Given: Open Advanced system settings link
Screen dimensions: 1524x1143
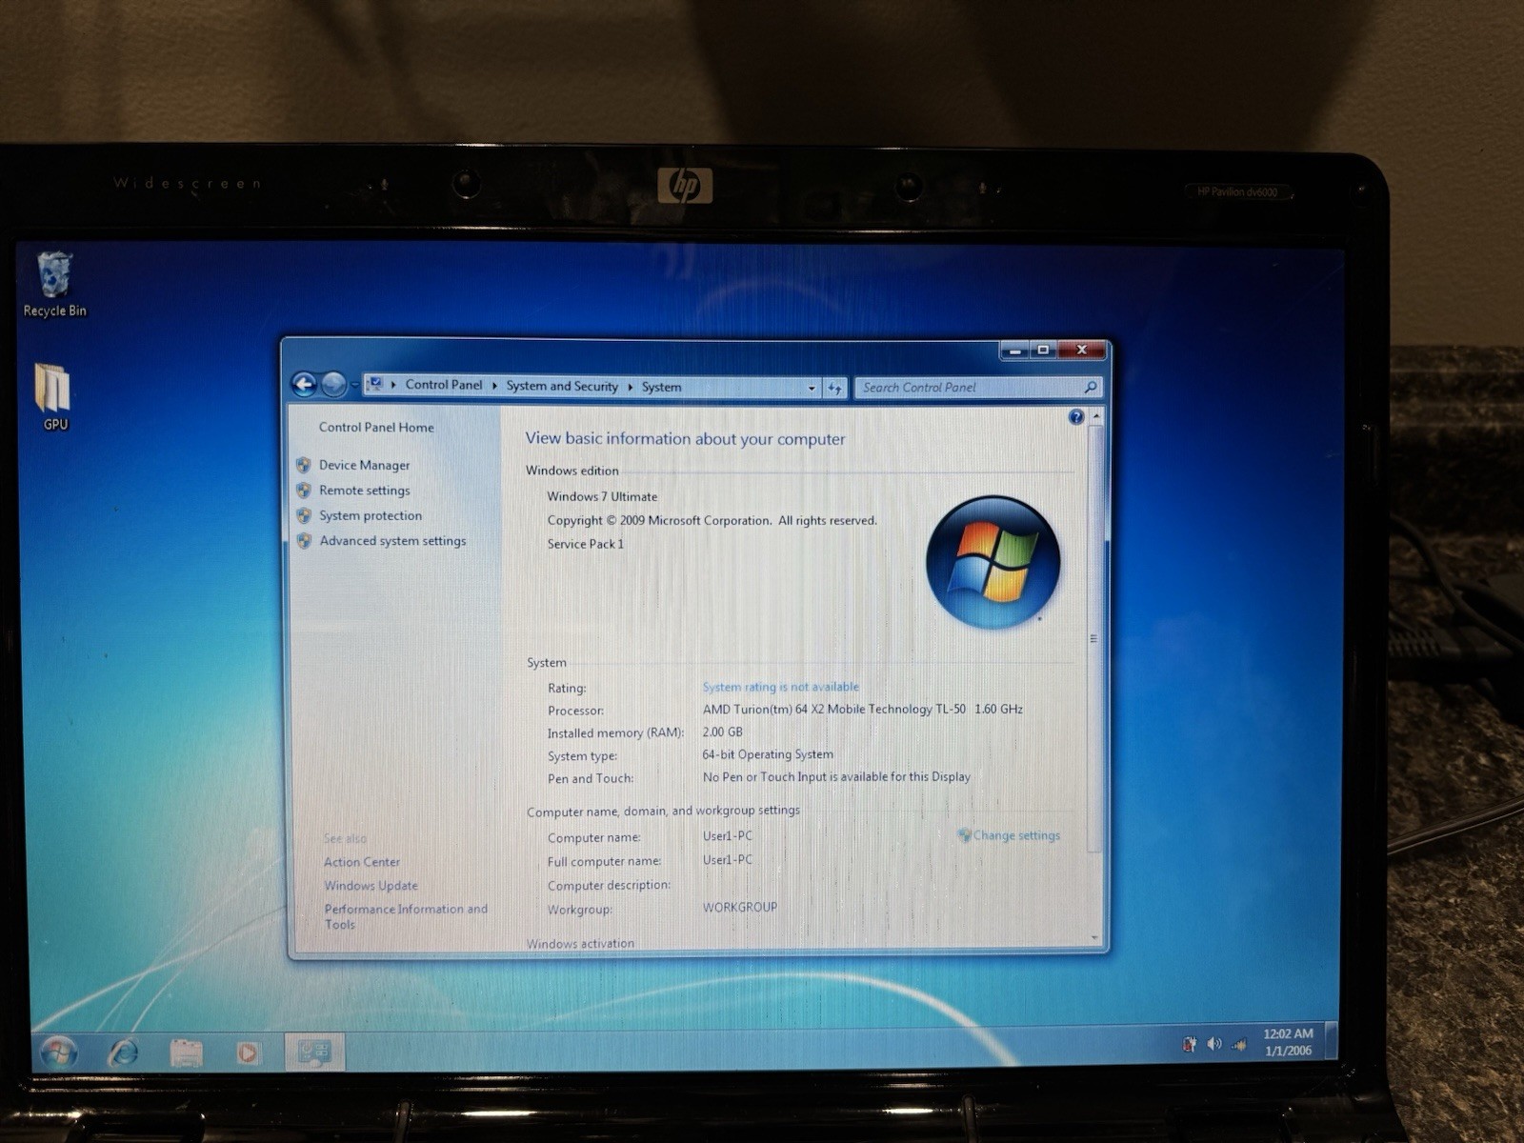Looking at the screenshot, I should [392, 541].
